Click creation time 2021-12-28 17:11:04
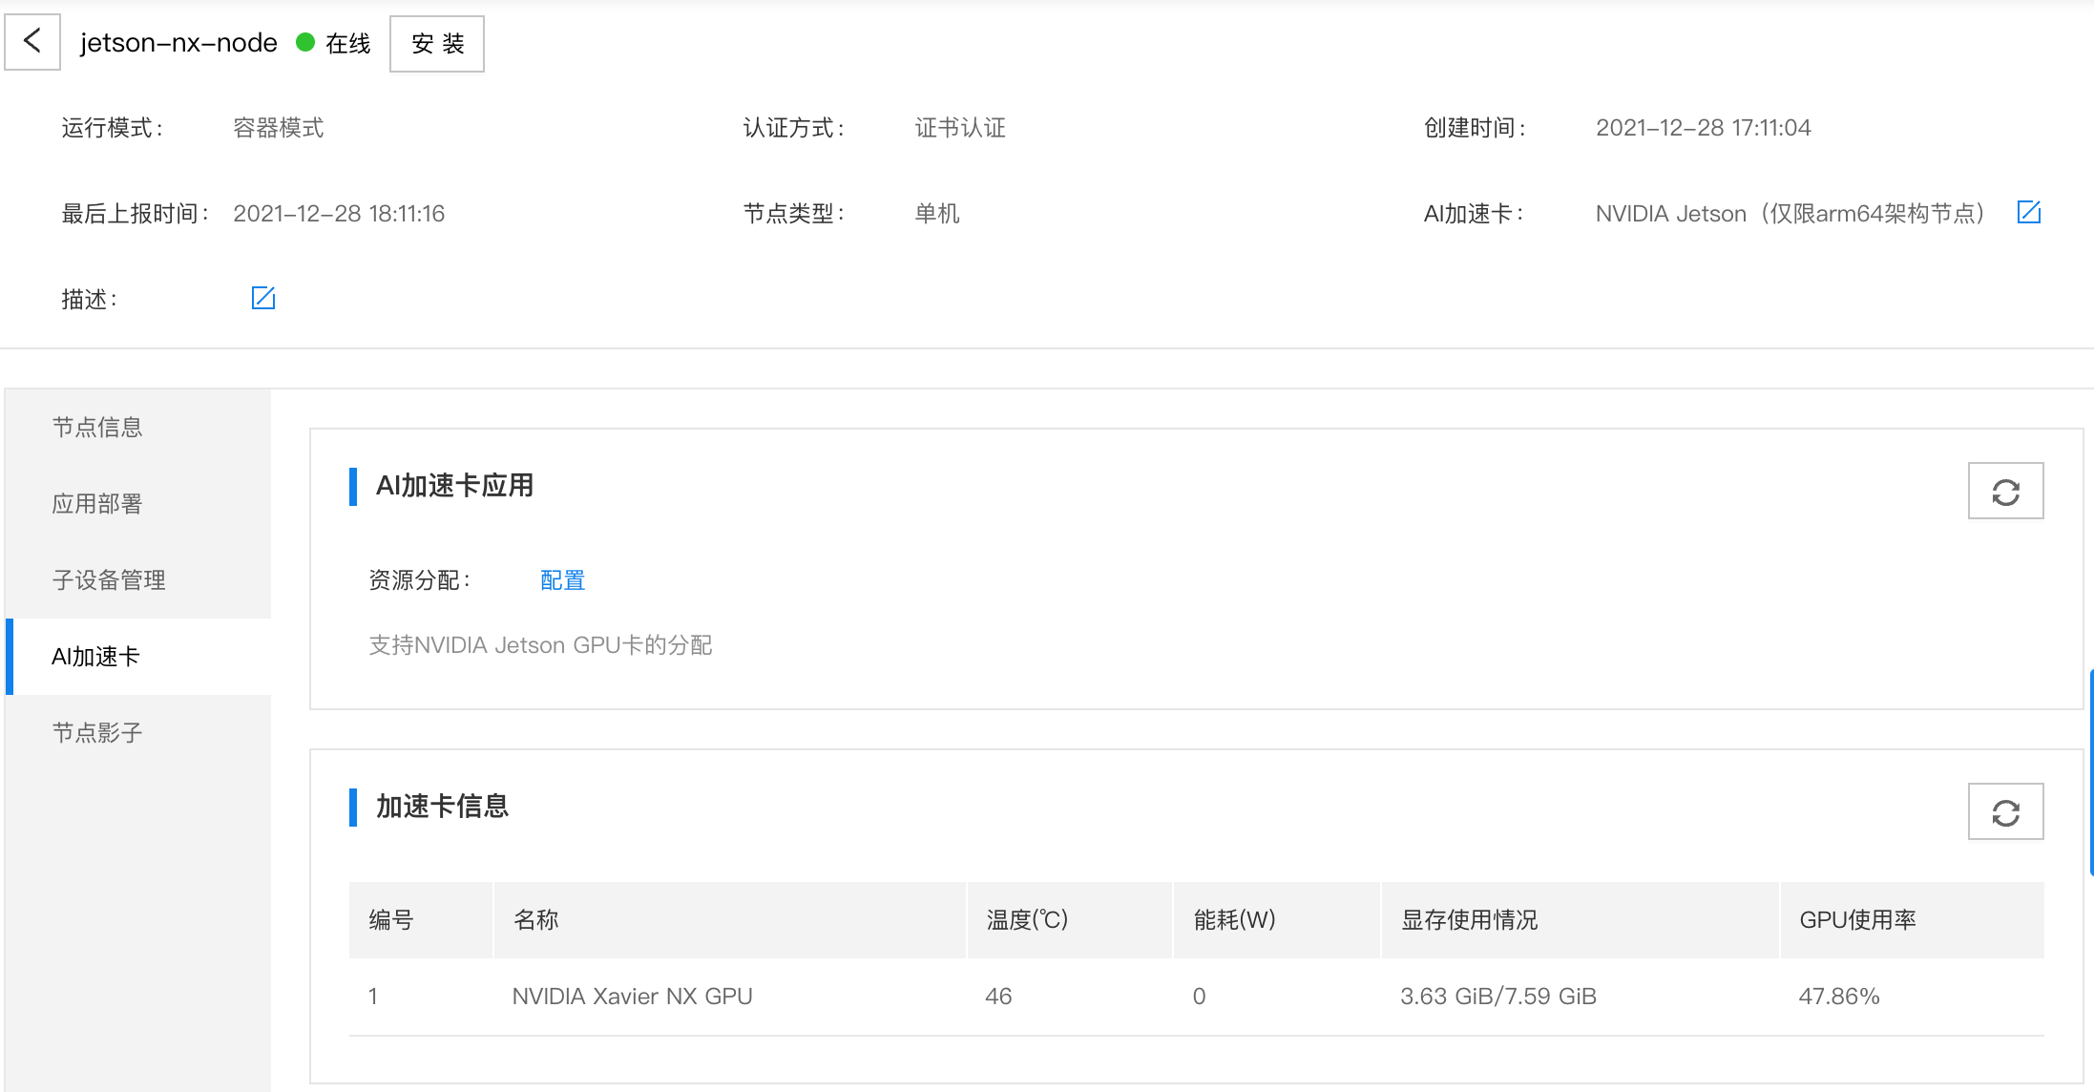 point(1703,128)
